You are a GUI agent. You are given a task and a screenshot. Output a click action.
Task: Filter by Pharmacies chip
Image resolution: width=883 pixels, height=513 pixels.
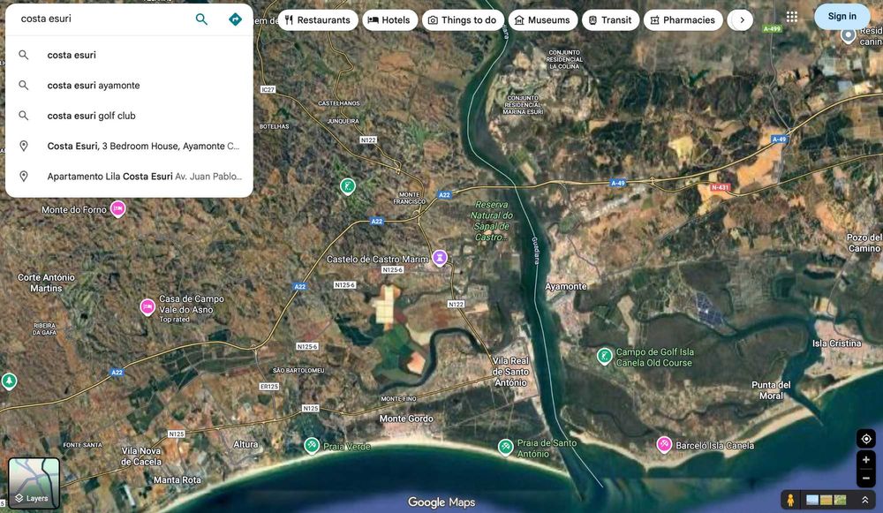point(683,20)
